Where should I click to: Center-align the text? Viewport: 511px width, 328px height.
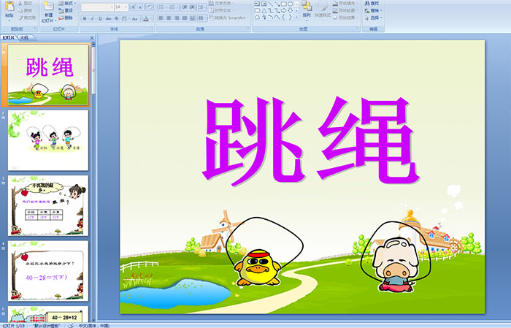[169, 18]
